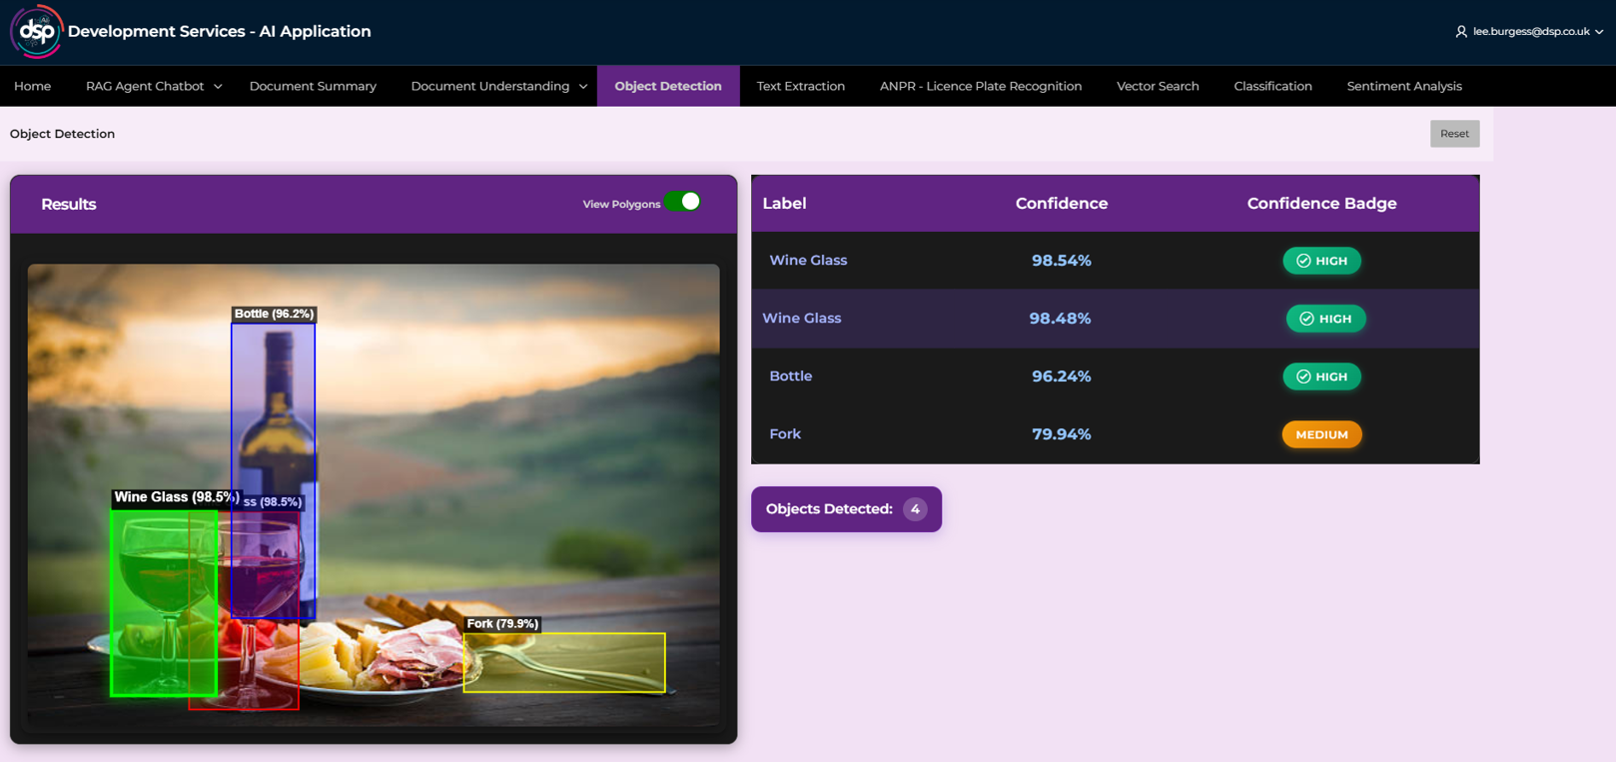The height and width of the screenshot is (762, 1616).
Task: Go to ANPR - Licence Plate Recognition
Action: [980, 87]
